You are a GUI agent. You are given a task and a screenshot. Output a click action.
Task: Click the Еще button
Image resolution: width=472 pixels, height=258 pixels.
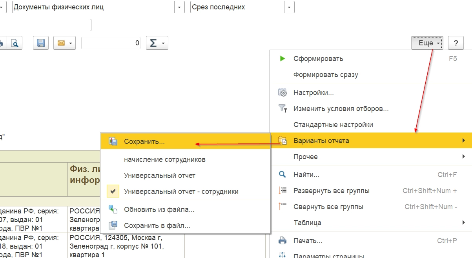click(x=427, y=43)
